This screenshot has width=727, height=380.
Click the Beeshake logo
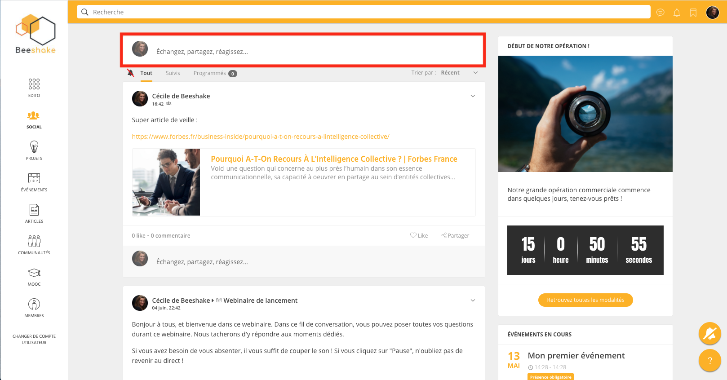(x=35, y=34)
